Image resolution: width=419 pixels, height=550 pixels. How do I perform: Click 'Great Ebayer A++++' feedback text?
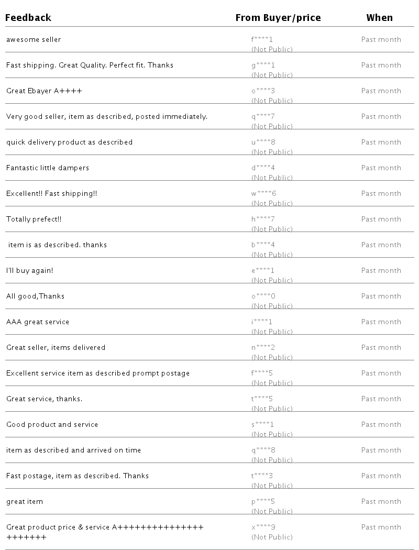point(44,91)
